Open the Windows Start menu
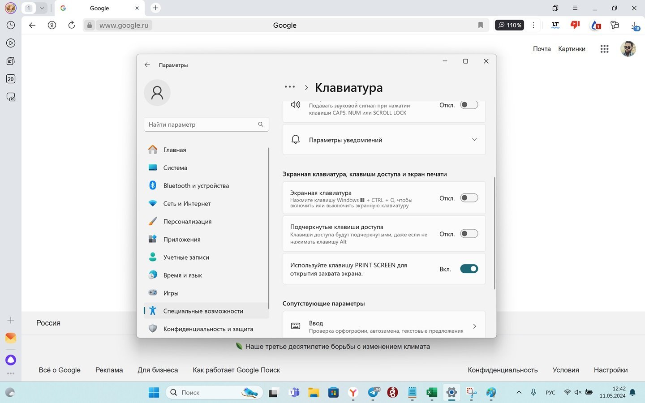Viewport: 645px width, 403px height. [x=154, y=392]
